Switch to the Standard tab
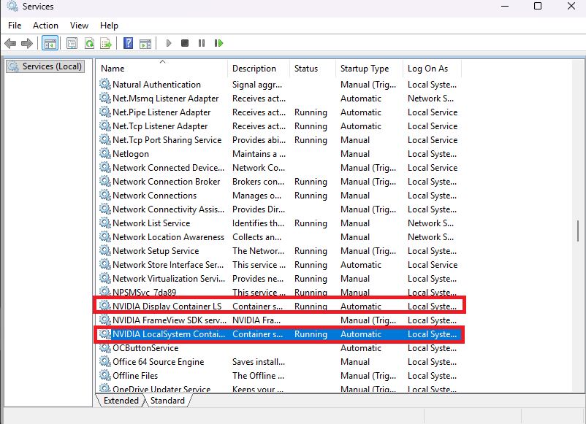The image size is (586, 424). pyautogui.click(x=167, y=401)
